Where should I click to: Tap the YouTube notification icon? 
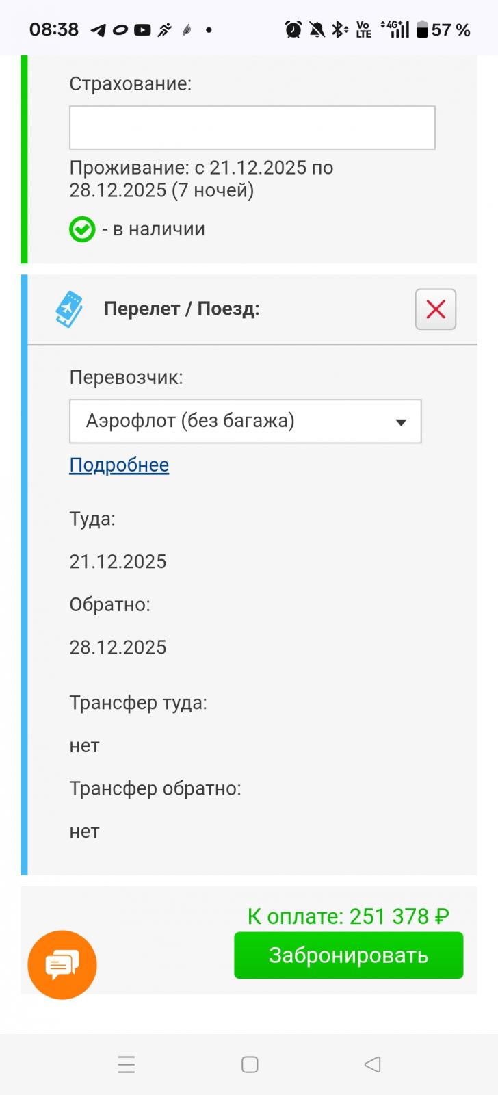point(142,30)
